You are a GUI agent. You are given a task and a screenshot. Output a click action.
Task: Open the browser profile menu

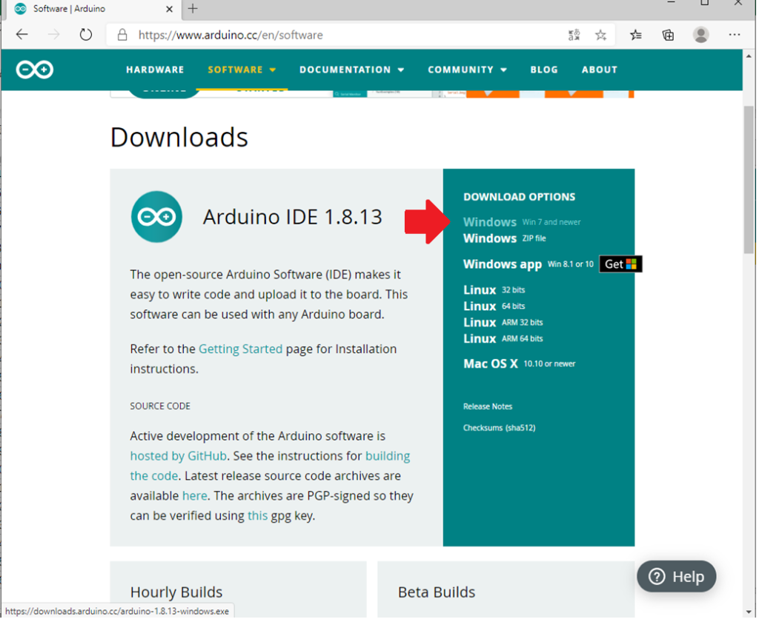(700, 35)
